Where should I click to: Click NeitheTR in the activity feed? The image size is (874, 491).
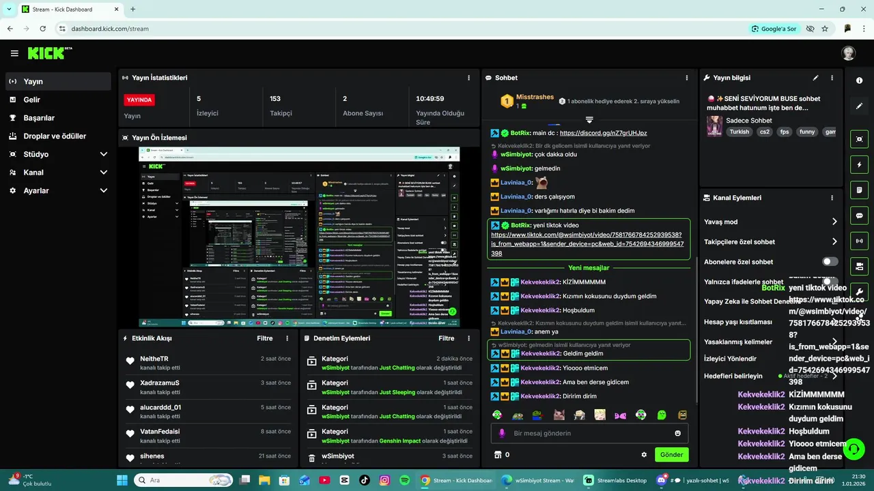coord(154,359)
